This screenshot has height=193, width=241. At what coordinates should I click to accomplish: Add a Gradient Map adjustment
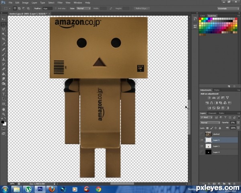(x=227, y=108)
